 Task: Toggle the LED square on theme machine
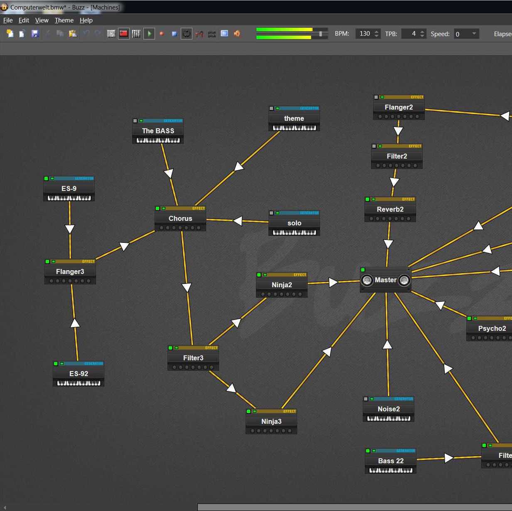(271, 108)
